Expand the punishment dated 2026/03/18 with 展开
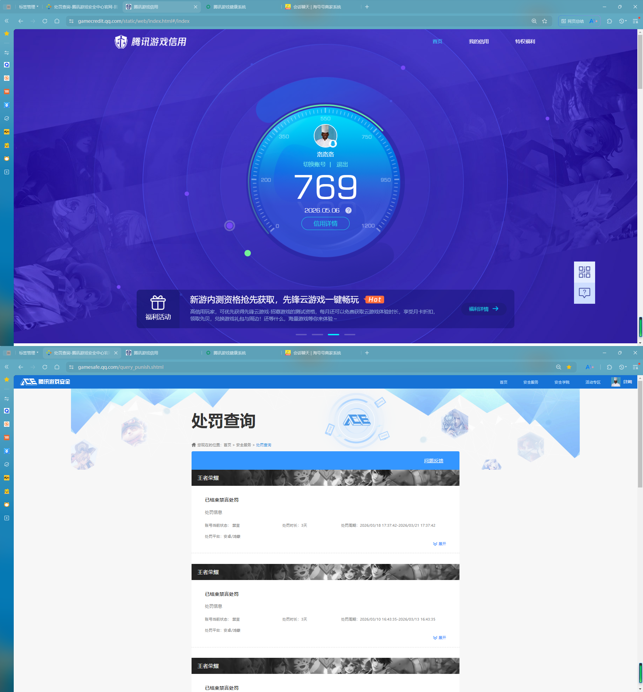This screenshot has width=643, height=692. point(440,544)
